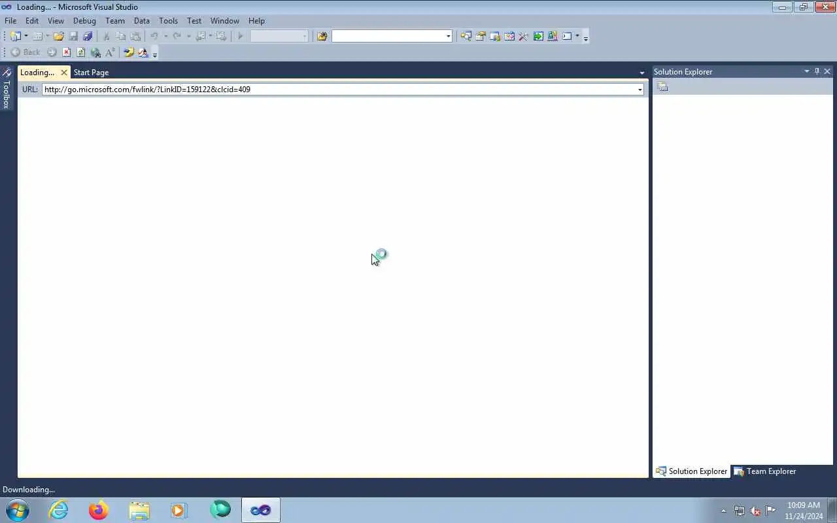Open the Find combo box dropdown

(x=449, y=37)
